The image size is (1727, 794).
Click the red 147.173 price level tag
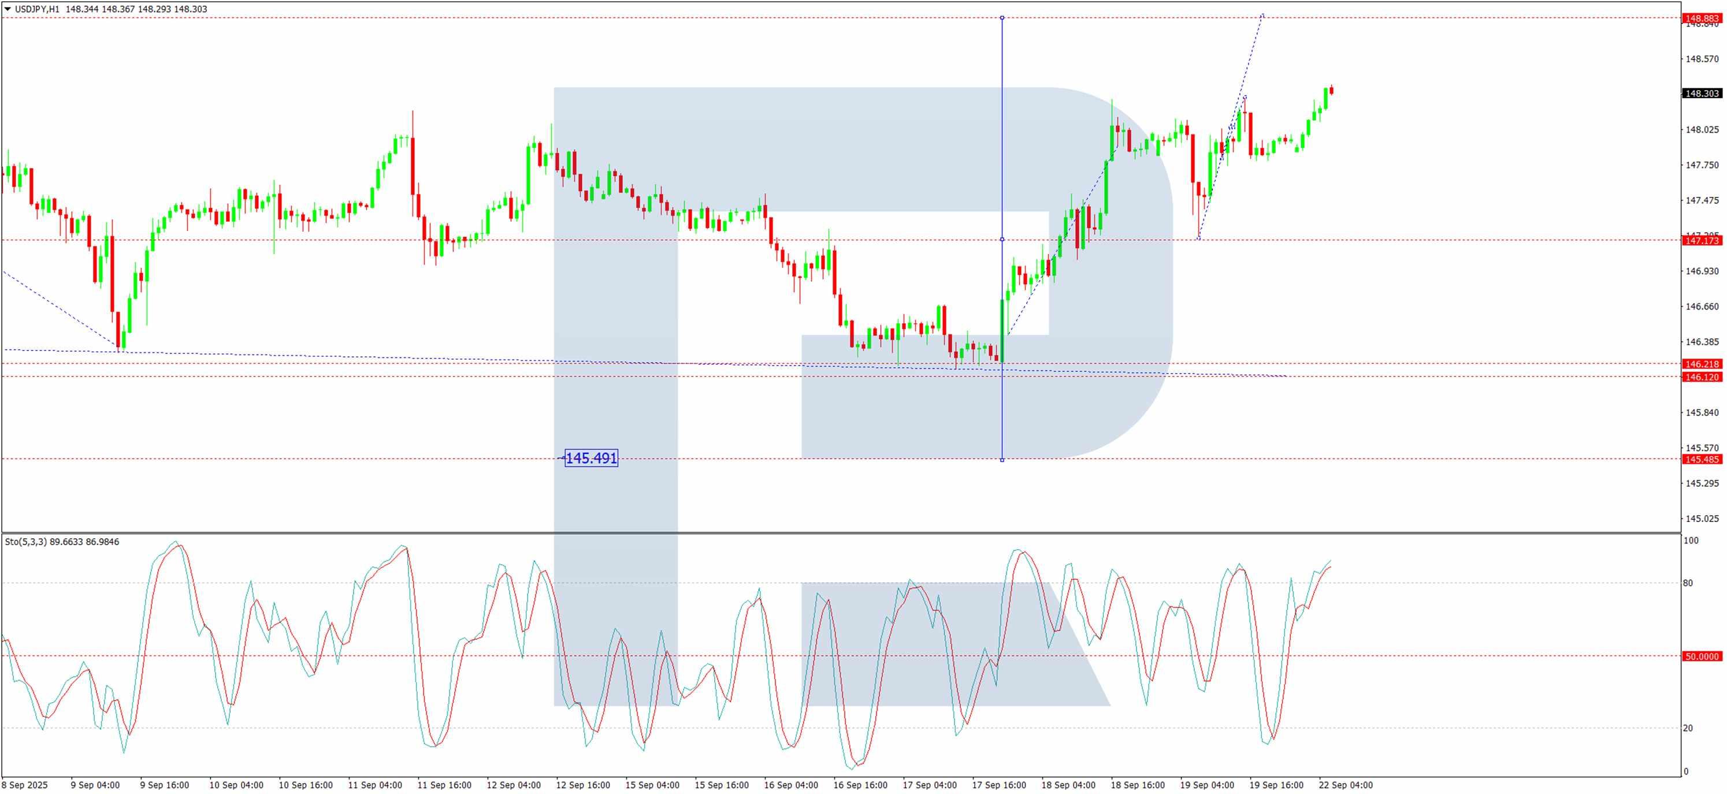click(x=1702, y=241)
